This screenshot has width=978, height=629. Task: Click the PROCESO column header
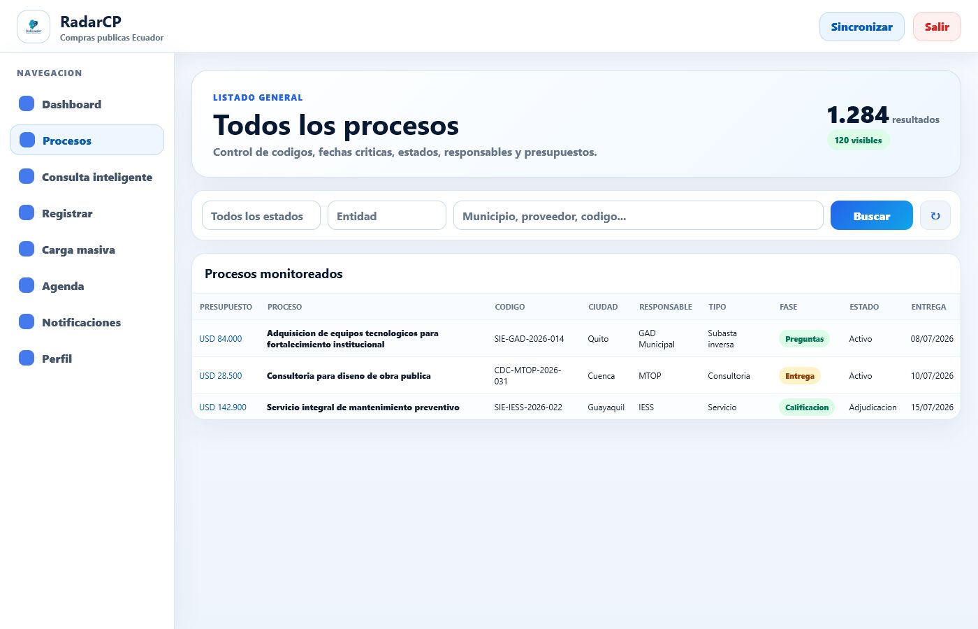(x=284, y=307)
